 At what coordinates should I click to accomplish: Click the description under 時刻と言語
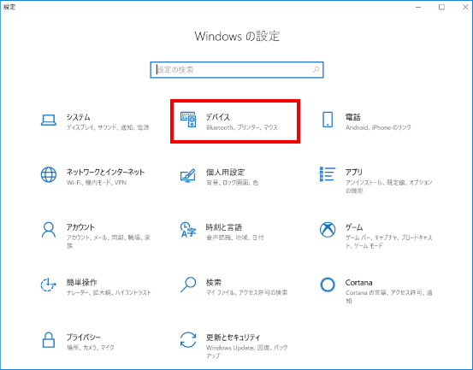click(235, 238)
